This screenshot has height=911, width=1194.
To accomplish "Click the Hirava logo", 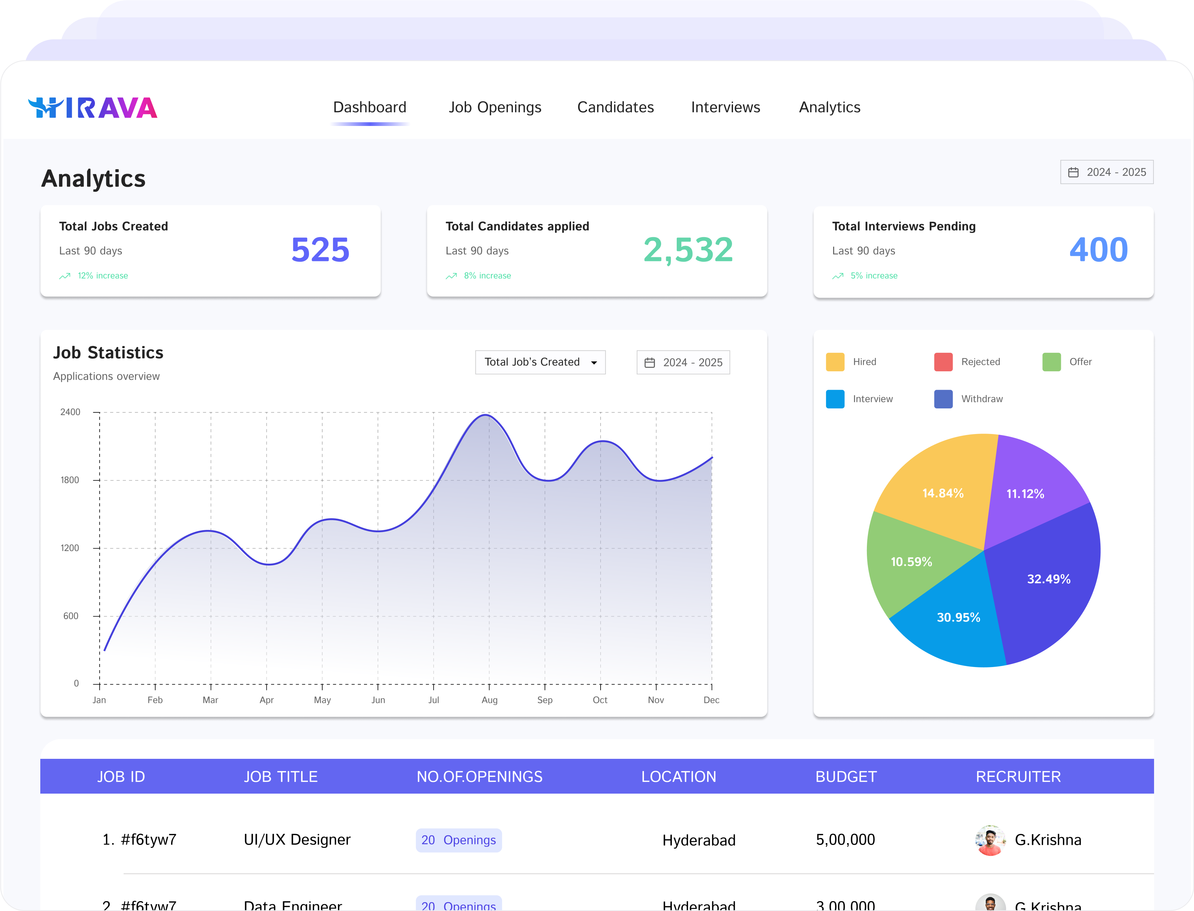I will (x=93, y=108).
